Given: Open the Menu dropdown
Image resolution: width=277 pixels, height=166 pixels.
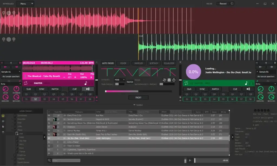Looking at the screenshot, I should coord(25,4).
